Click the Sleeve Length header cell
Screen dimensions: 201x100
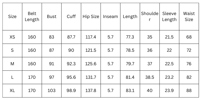pos(169,16)
